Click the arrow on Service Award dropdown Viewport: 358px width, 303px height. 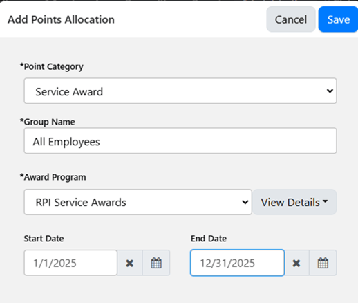[x=330, y=91]
